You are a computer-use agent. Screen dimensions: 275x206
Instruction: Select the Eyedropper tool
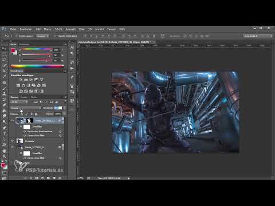tap(4, 77)
